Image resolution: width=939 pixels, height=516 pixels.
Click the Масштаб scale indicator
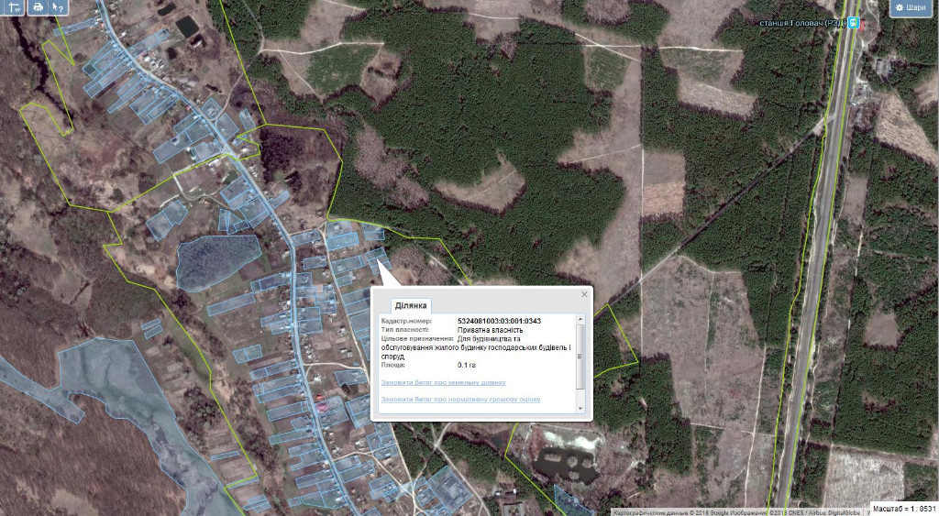[x=903, y=508]
